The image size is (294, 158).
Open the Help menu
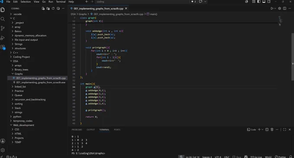[71, 1]
